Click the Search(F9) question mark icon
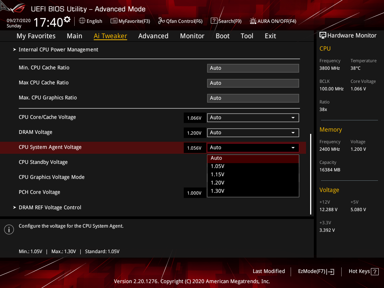This screenshot has width=384, height=288. (214, 21)
